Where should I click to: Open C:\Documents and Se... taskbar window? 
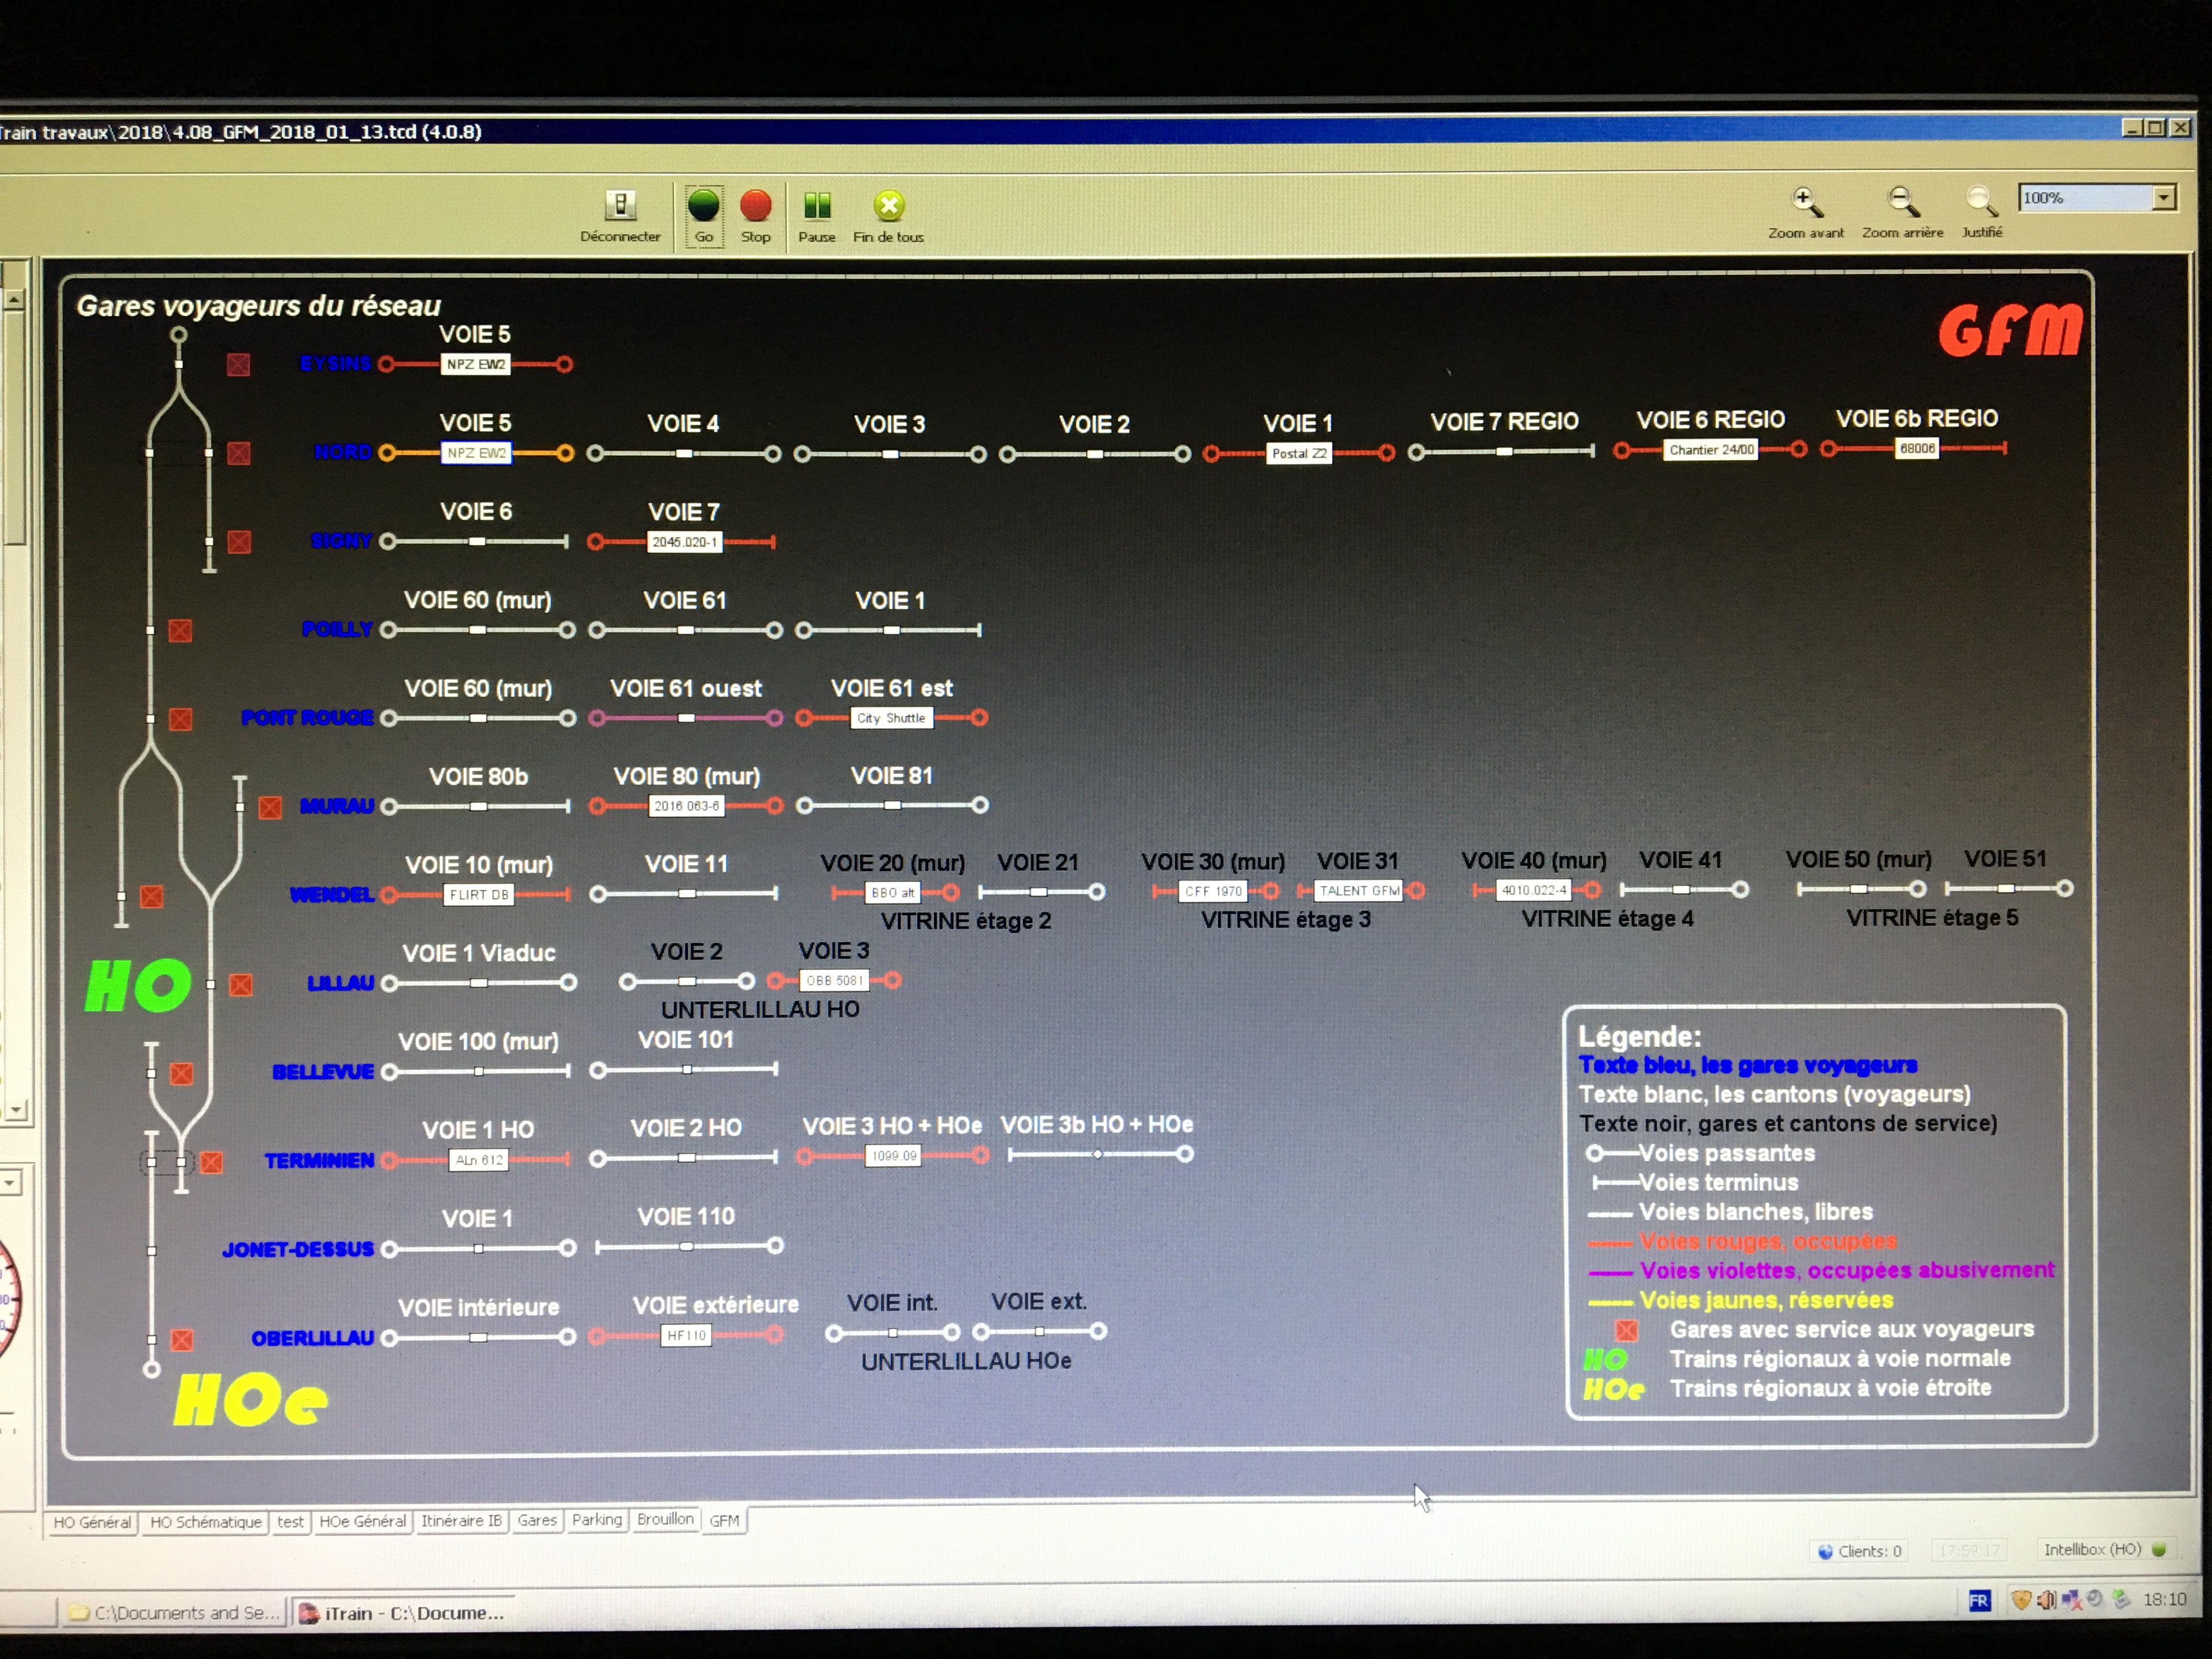pyautogui.click(x=175, y=1612)
